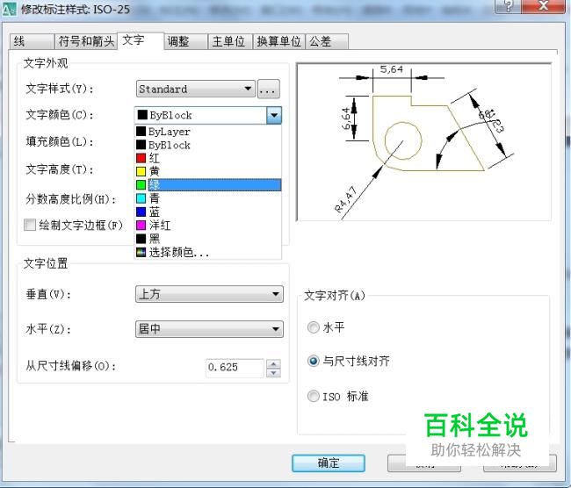Click the 确定 button
The image size is (571, 488).
click(329, 463)
